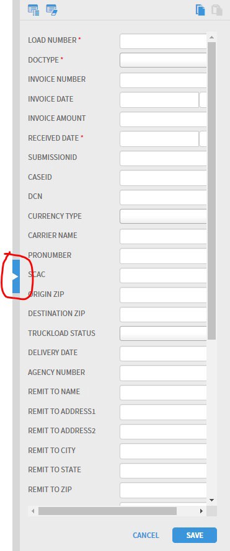Click the CANCEL link

(x=146, y=535)
